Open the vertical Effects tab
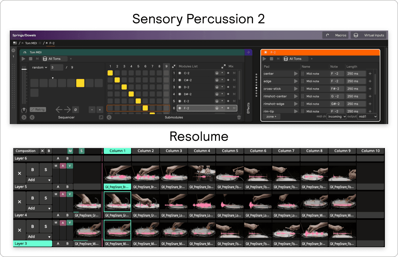This screenshot has height=257, width=398. (248, 108)
